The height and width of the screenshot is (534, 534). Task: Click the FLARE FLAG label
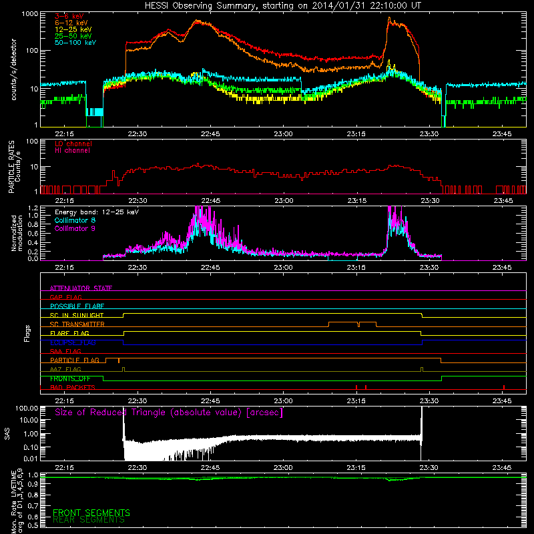(x=69, y=333)
